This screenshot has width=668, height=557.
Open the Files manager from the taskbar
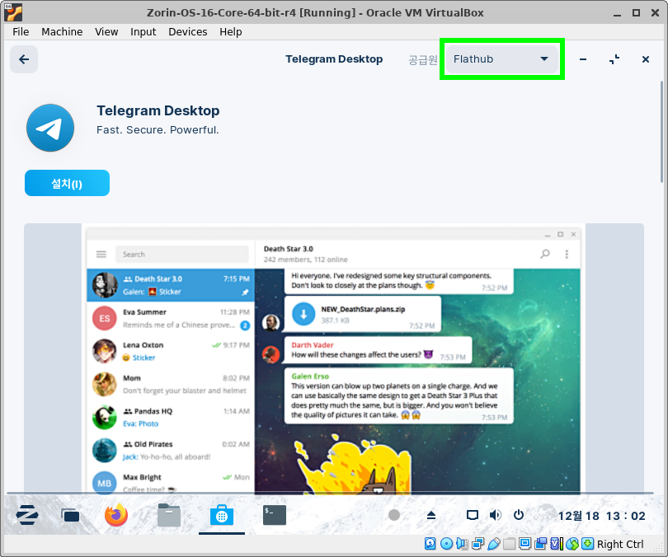coord(169,515)
